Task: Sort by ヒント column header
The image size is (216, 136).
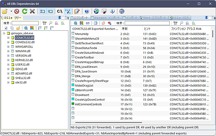Action: point(156,29)
